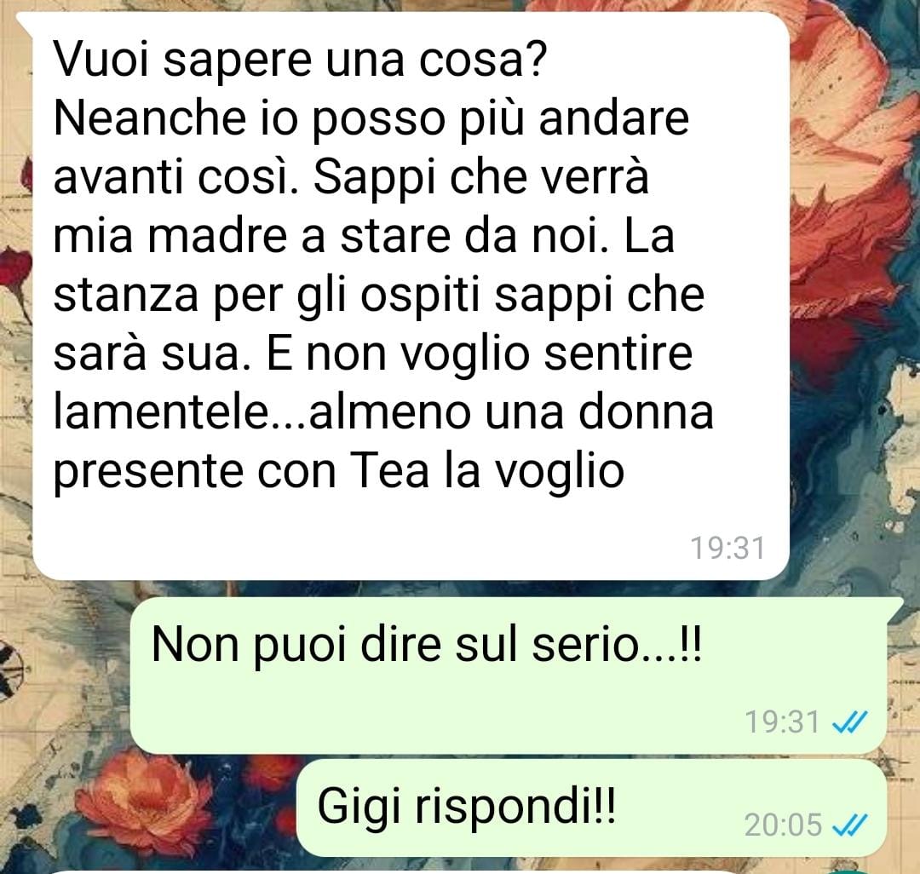Click the word "rispondi!!" in the last bubble
Viewport: 920px width, 874px height.
click(515, 808)
